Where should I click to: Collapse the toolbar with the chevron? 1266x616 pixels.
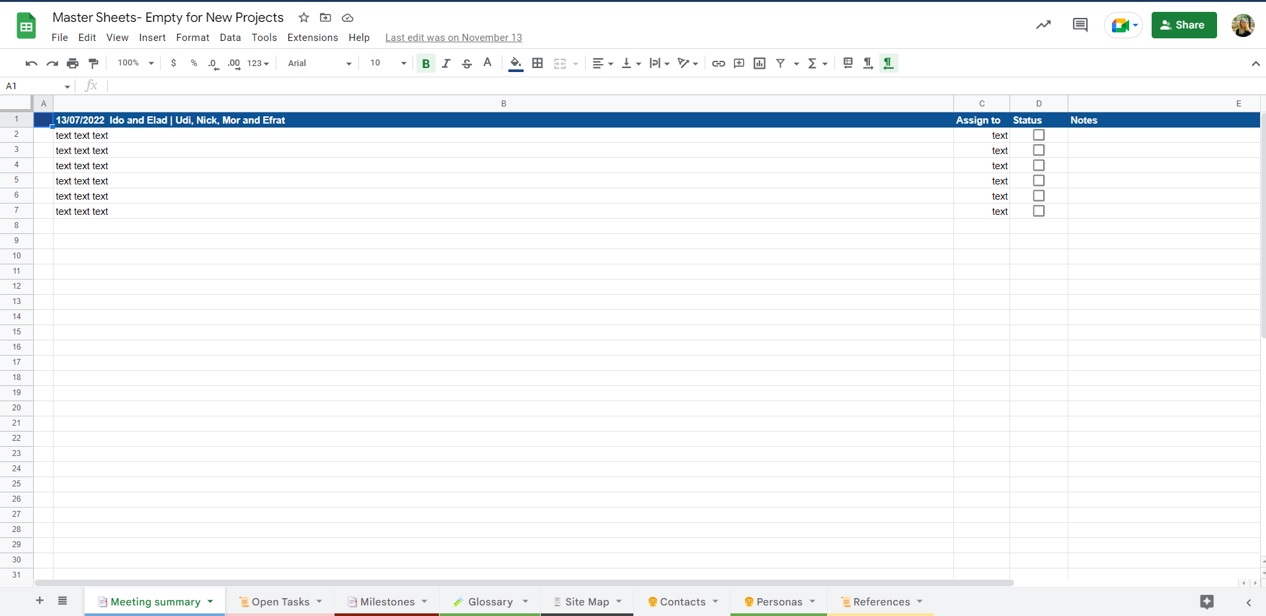coord(1255,63)
